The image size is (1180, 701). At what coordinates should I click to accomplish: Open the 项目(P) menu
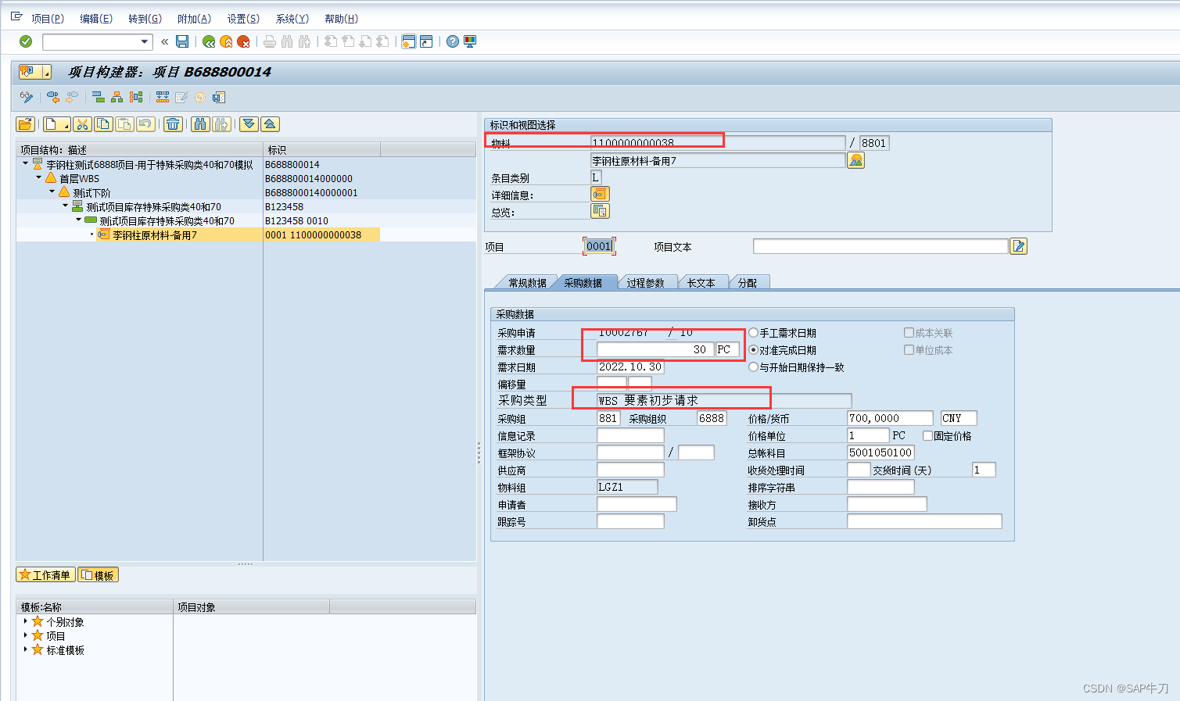click(x=48, y=19)
